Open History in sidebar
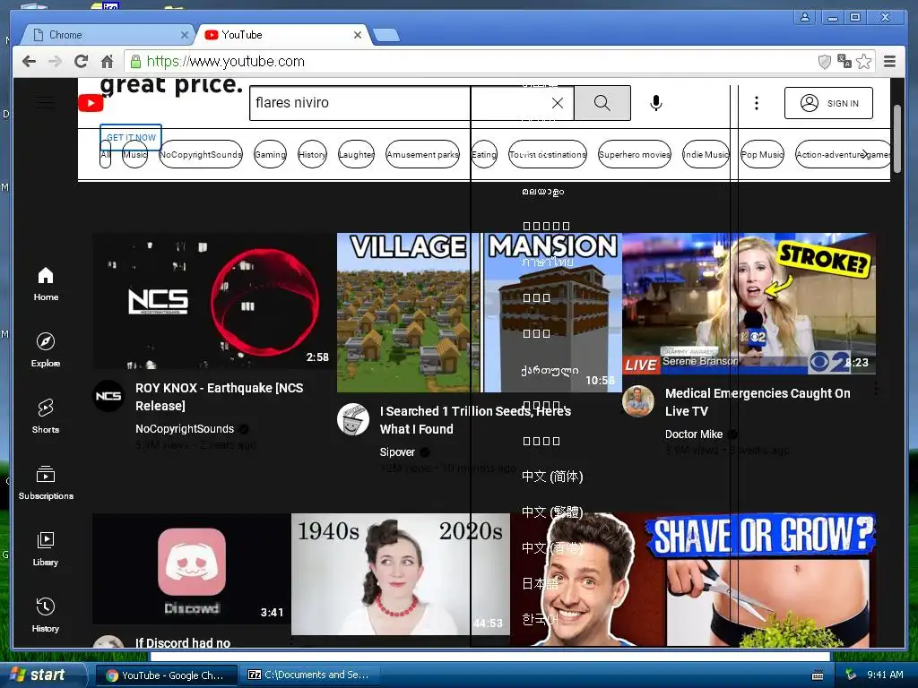This screenshot has width=918, height=688. tap(46, 615)
